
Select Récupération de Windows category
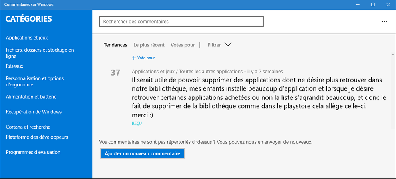34,112
